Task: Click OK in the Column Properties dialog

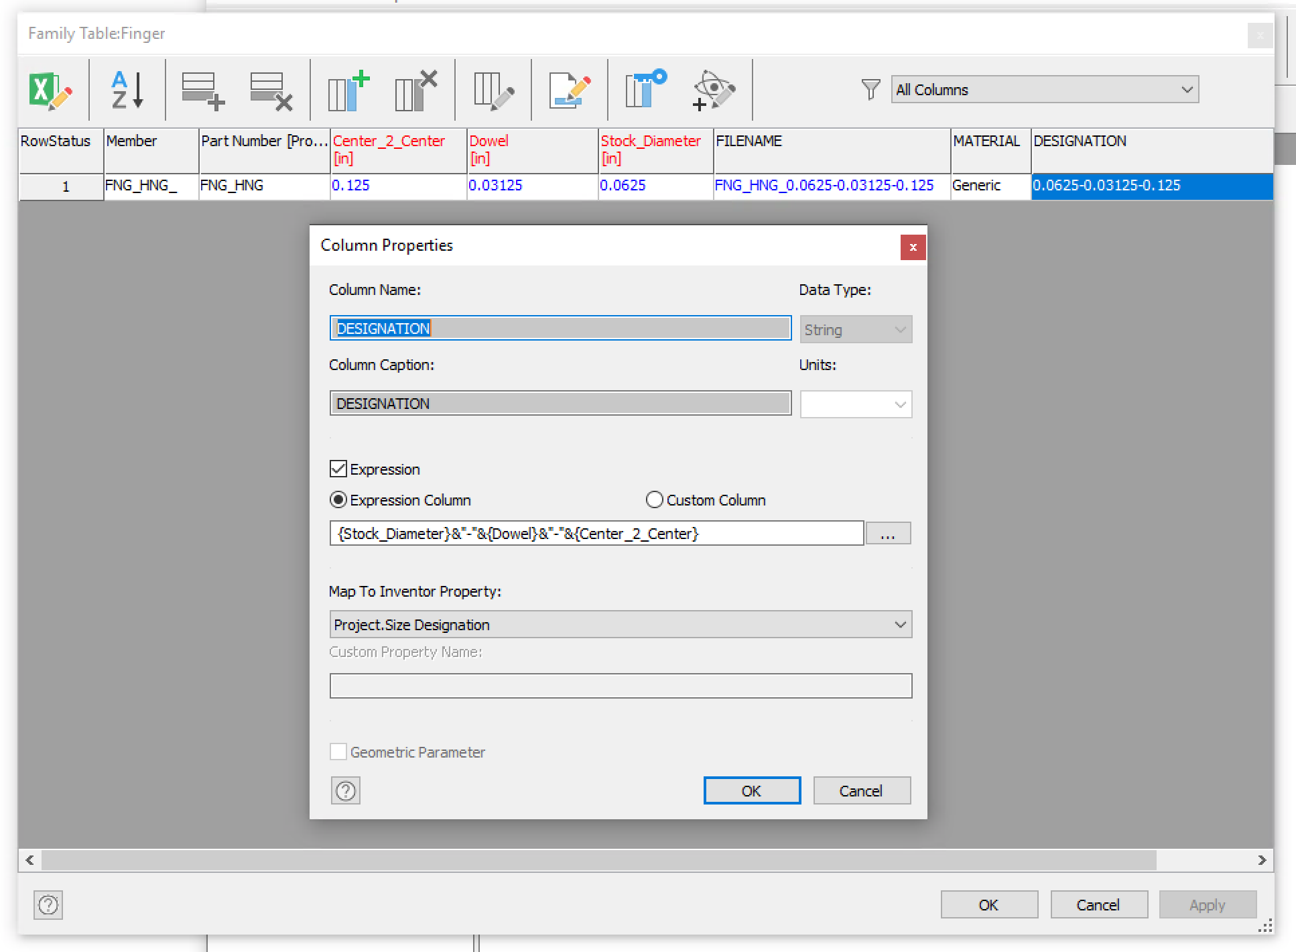Action: coord(751,790)
